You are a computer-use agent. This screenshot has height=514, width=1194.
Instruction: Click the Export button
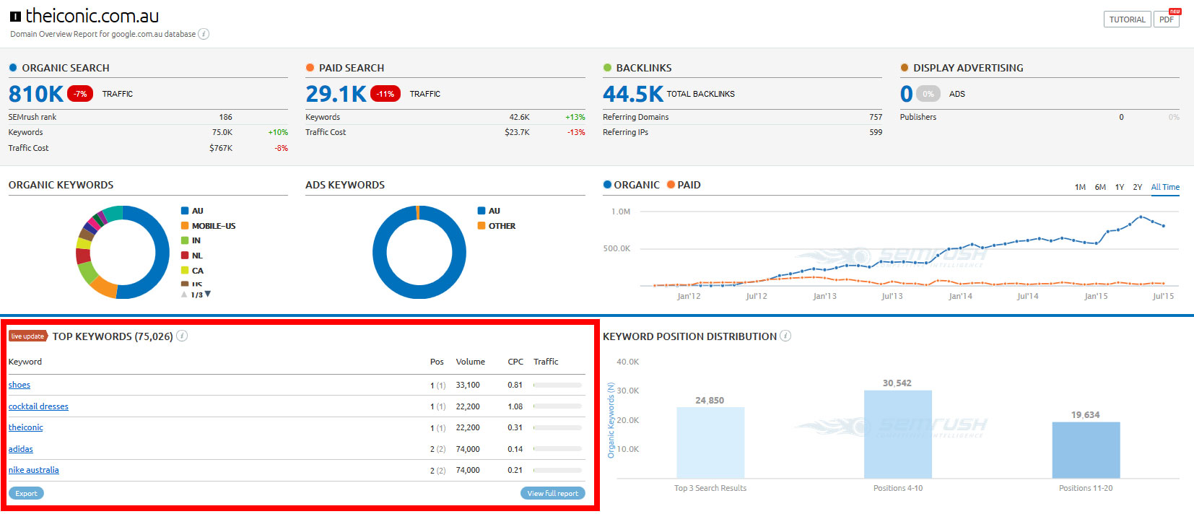coord(26,493)
